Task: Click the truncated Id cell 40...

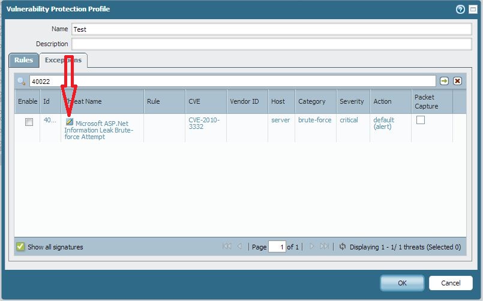Action: tap(50, 120)
